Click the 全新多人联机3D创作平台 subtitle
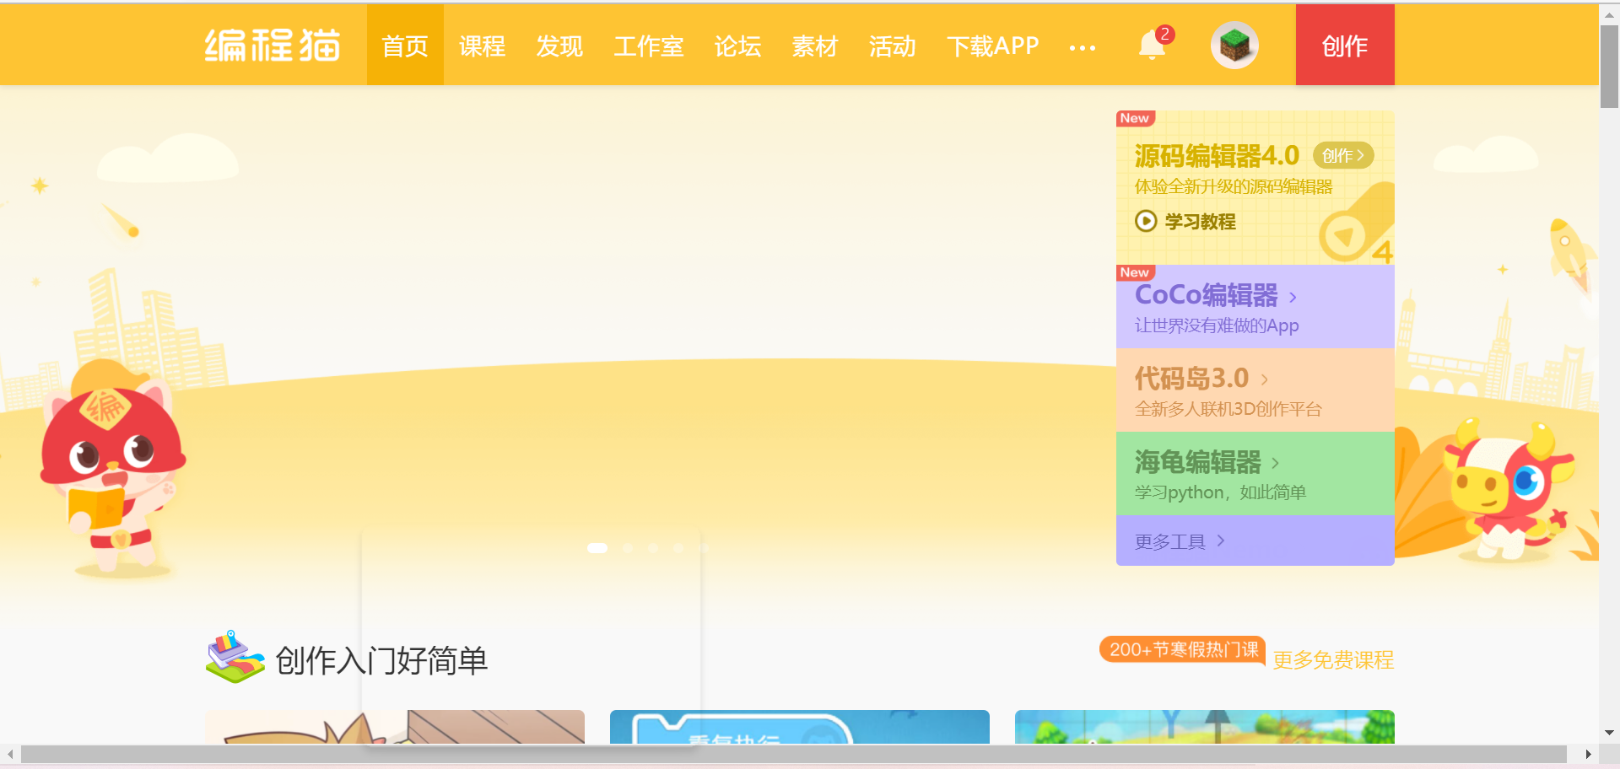 click(1228, 409)
